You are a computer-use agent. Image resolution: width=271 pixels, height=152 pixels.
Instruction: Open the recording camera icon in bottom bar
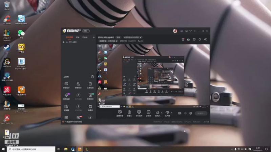[180, 113]
